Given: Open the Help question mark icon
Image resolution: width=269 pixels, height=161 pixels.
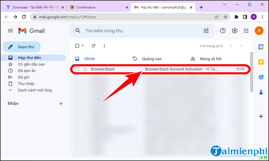Looking at the screenshot, I should pos(222,31).
